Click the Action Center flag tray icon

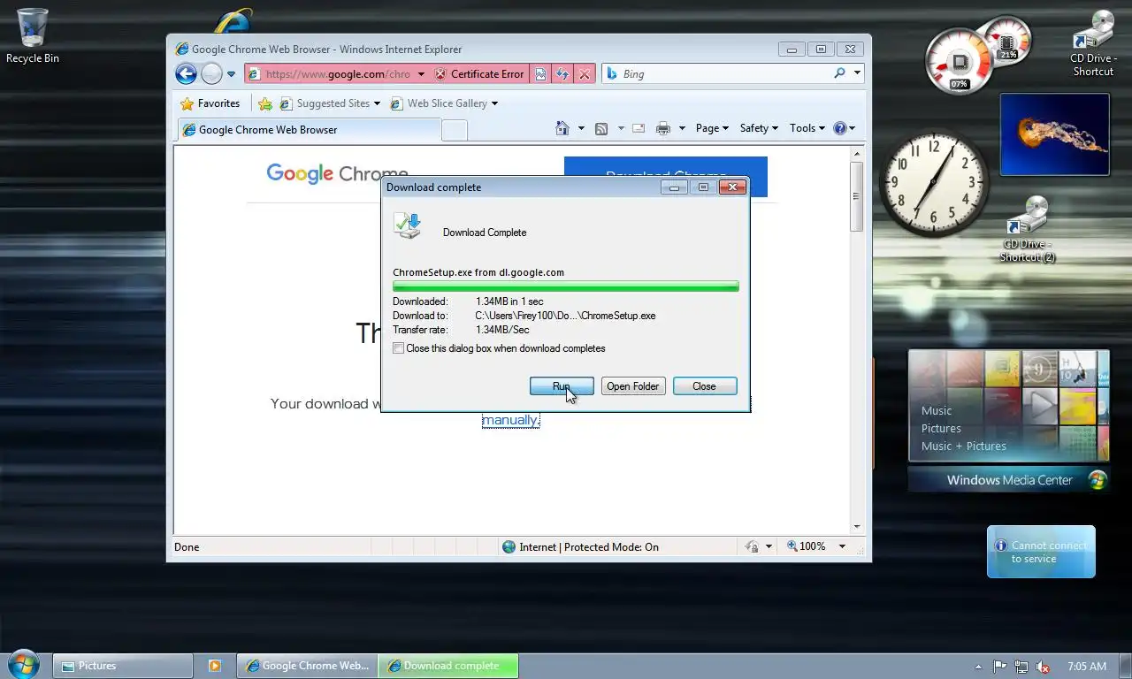pyautogui.click(x=1000, y=667)
